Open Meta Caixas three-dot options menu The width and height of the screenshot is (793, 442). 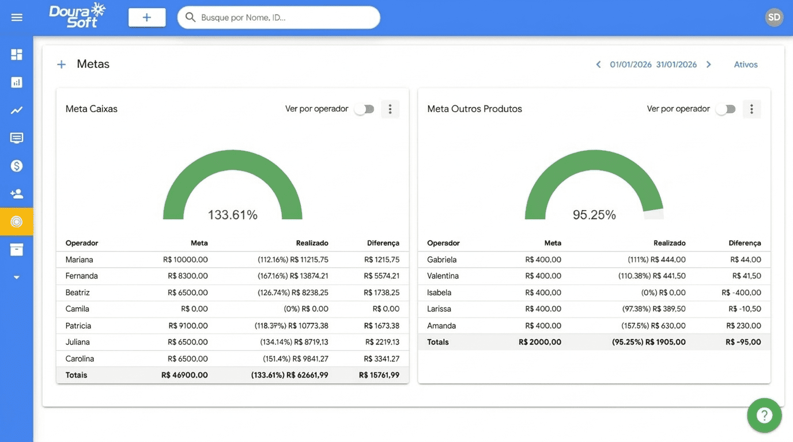click(390, 109)
